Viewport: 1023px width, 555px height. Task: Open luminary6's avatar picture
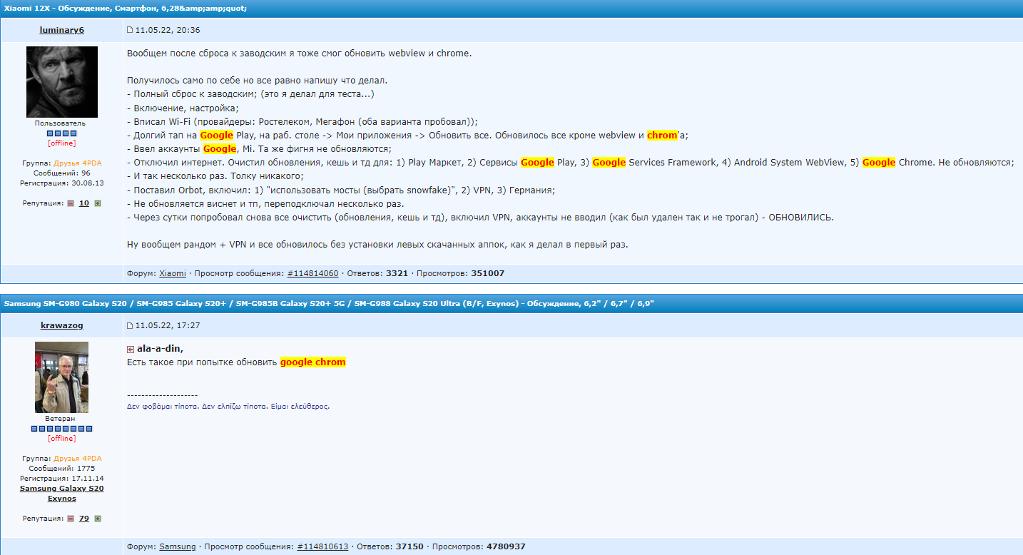[62, 82]
